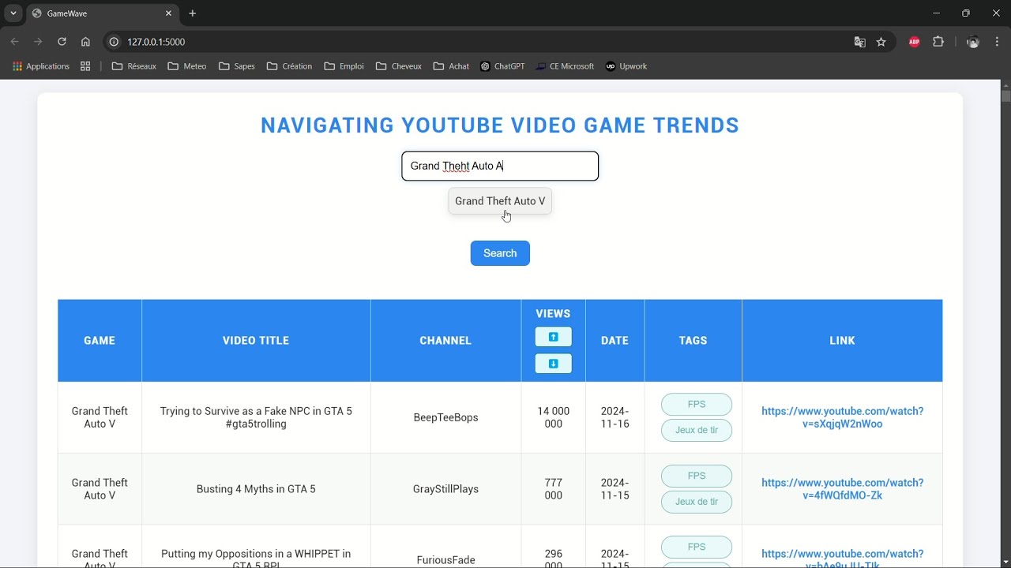Click the blue Search button
The width and height of the screenshot is (1011, 568).
(x=500, y=253)
